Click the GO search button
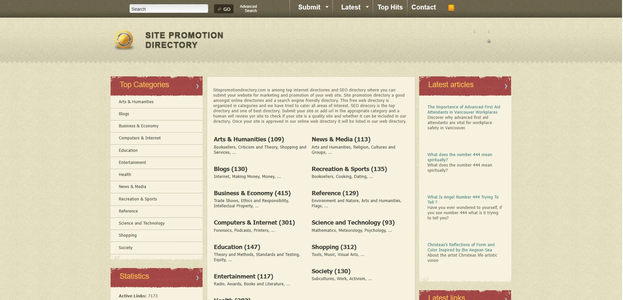Screen dimensions: 623x300 (x=224, y=9)
